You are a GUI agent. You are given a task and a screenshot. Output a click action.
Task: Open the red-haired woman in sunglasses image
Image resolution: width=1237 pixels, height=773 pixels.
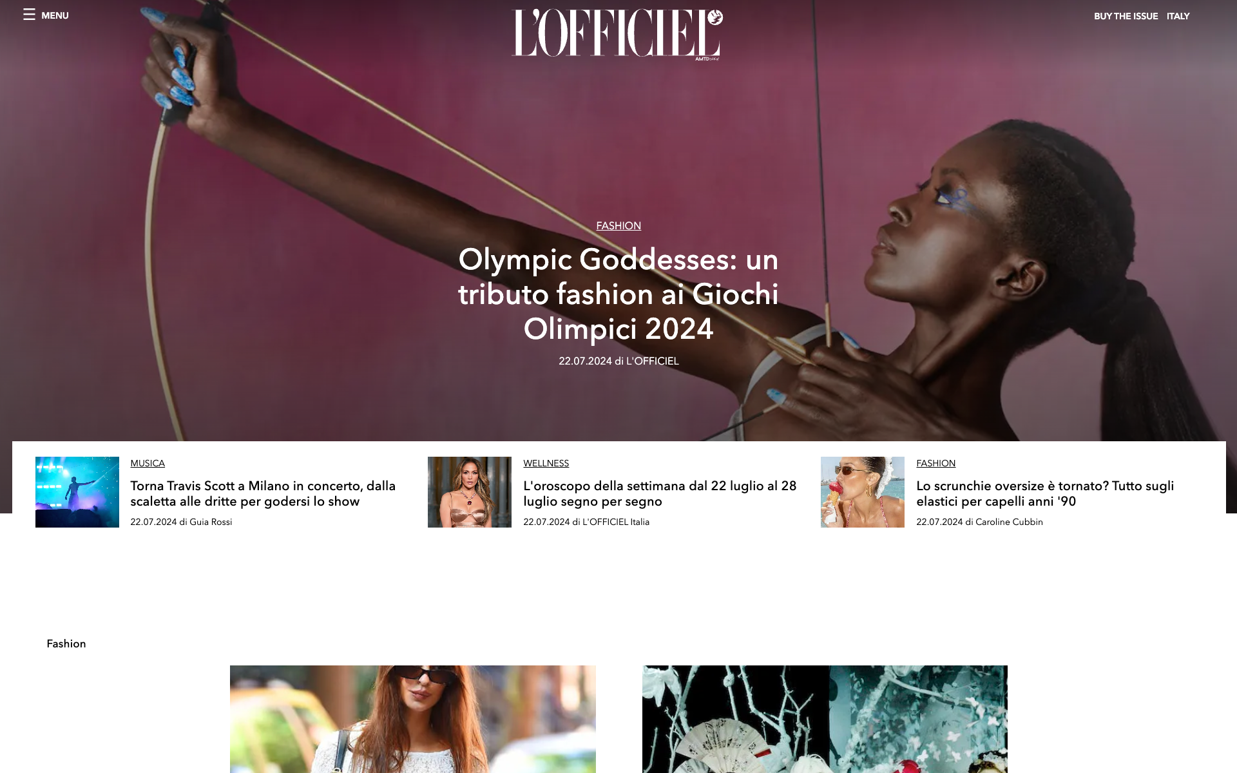(413, 719)
